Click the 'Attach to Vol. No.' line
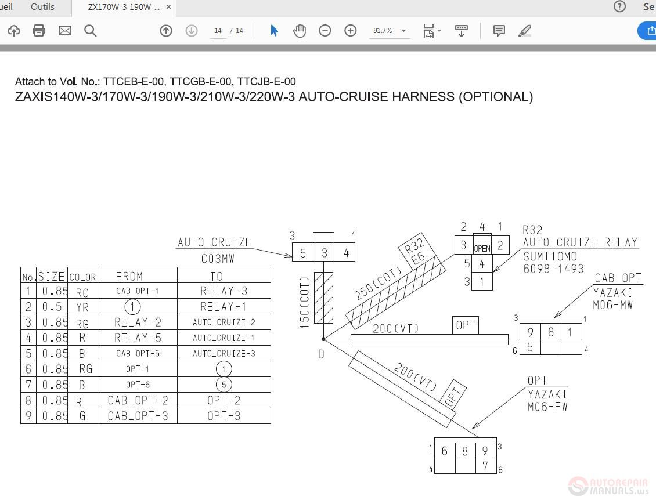The image size is (656, 504). click(x=155, y=81)
